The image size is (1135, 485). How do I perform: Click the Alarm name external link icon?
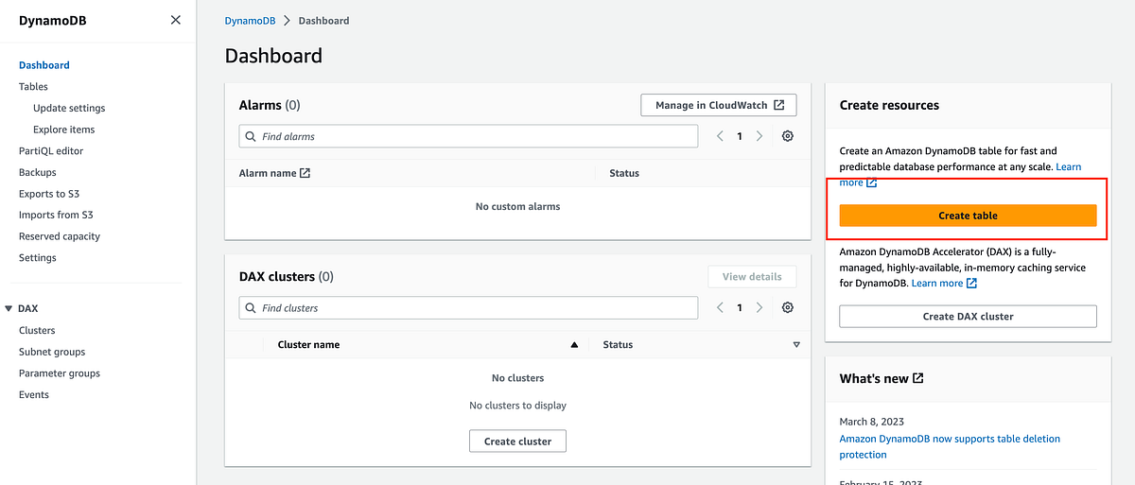[x=305, y=173]
